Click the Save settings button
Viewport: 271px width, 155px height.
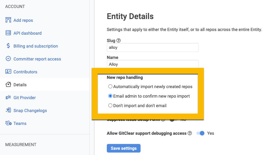pos(123,148)
